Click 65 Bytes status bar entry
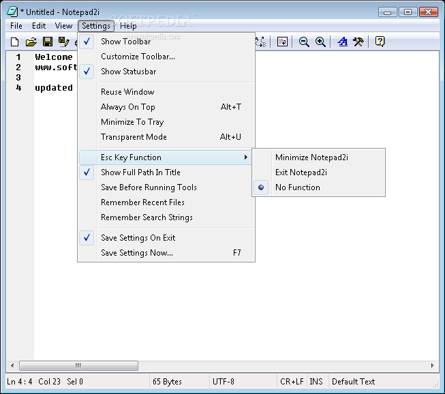This screenshot has width=445, height=394. coord(167,382)
